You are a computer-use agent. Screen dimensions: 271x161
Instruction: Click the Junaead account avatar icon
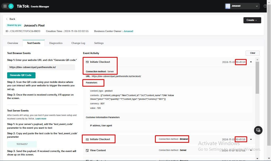point(228,6)
